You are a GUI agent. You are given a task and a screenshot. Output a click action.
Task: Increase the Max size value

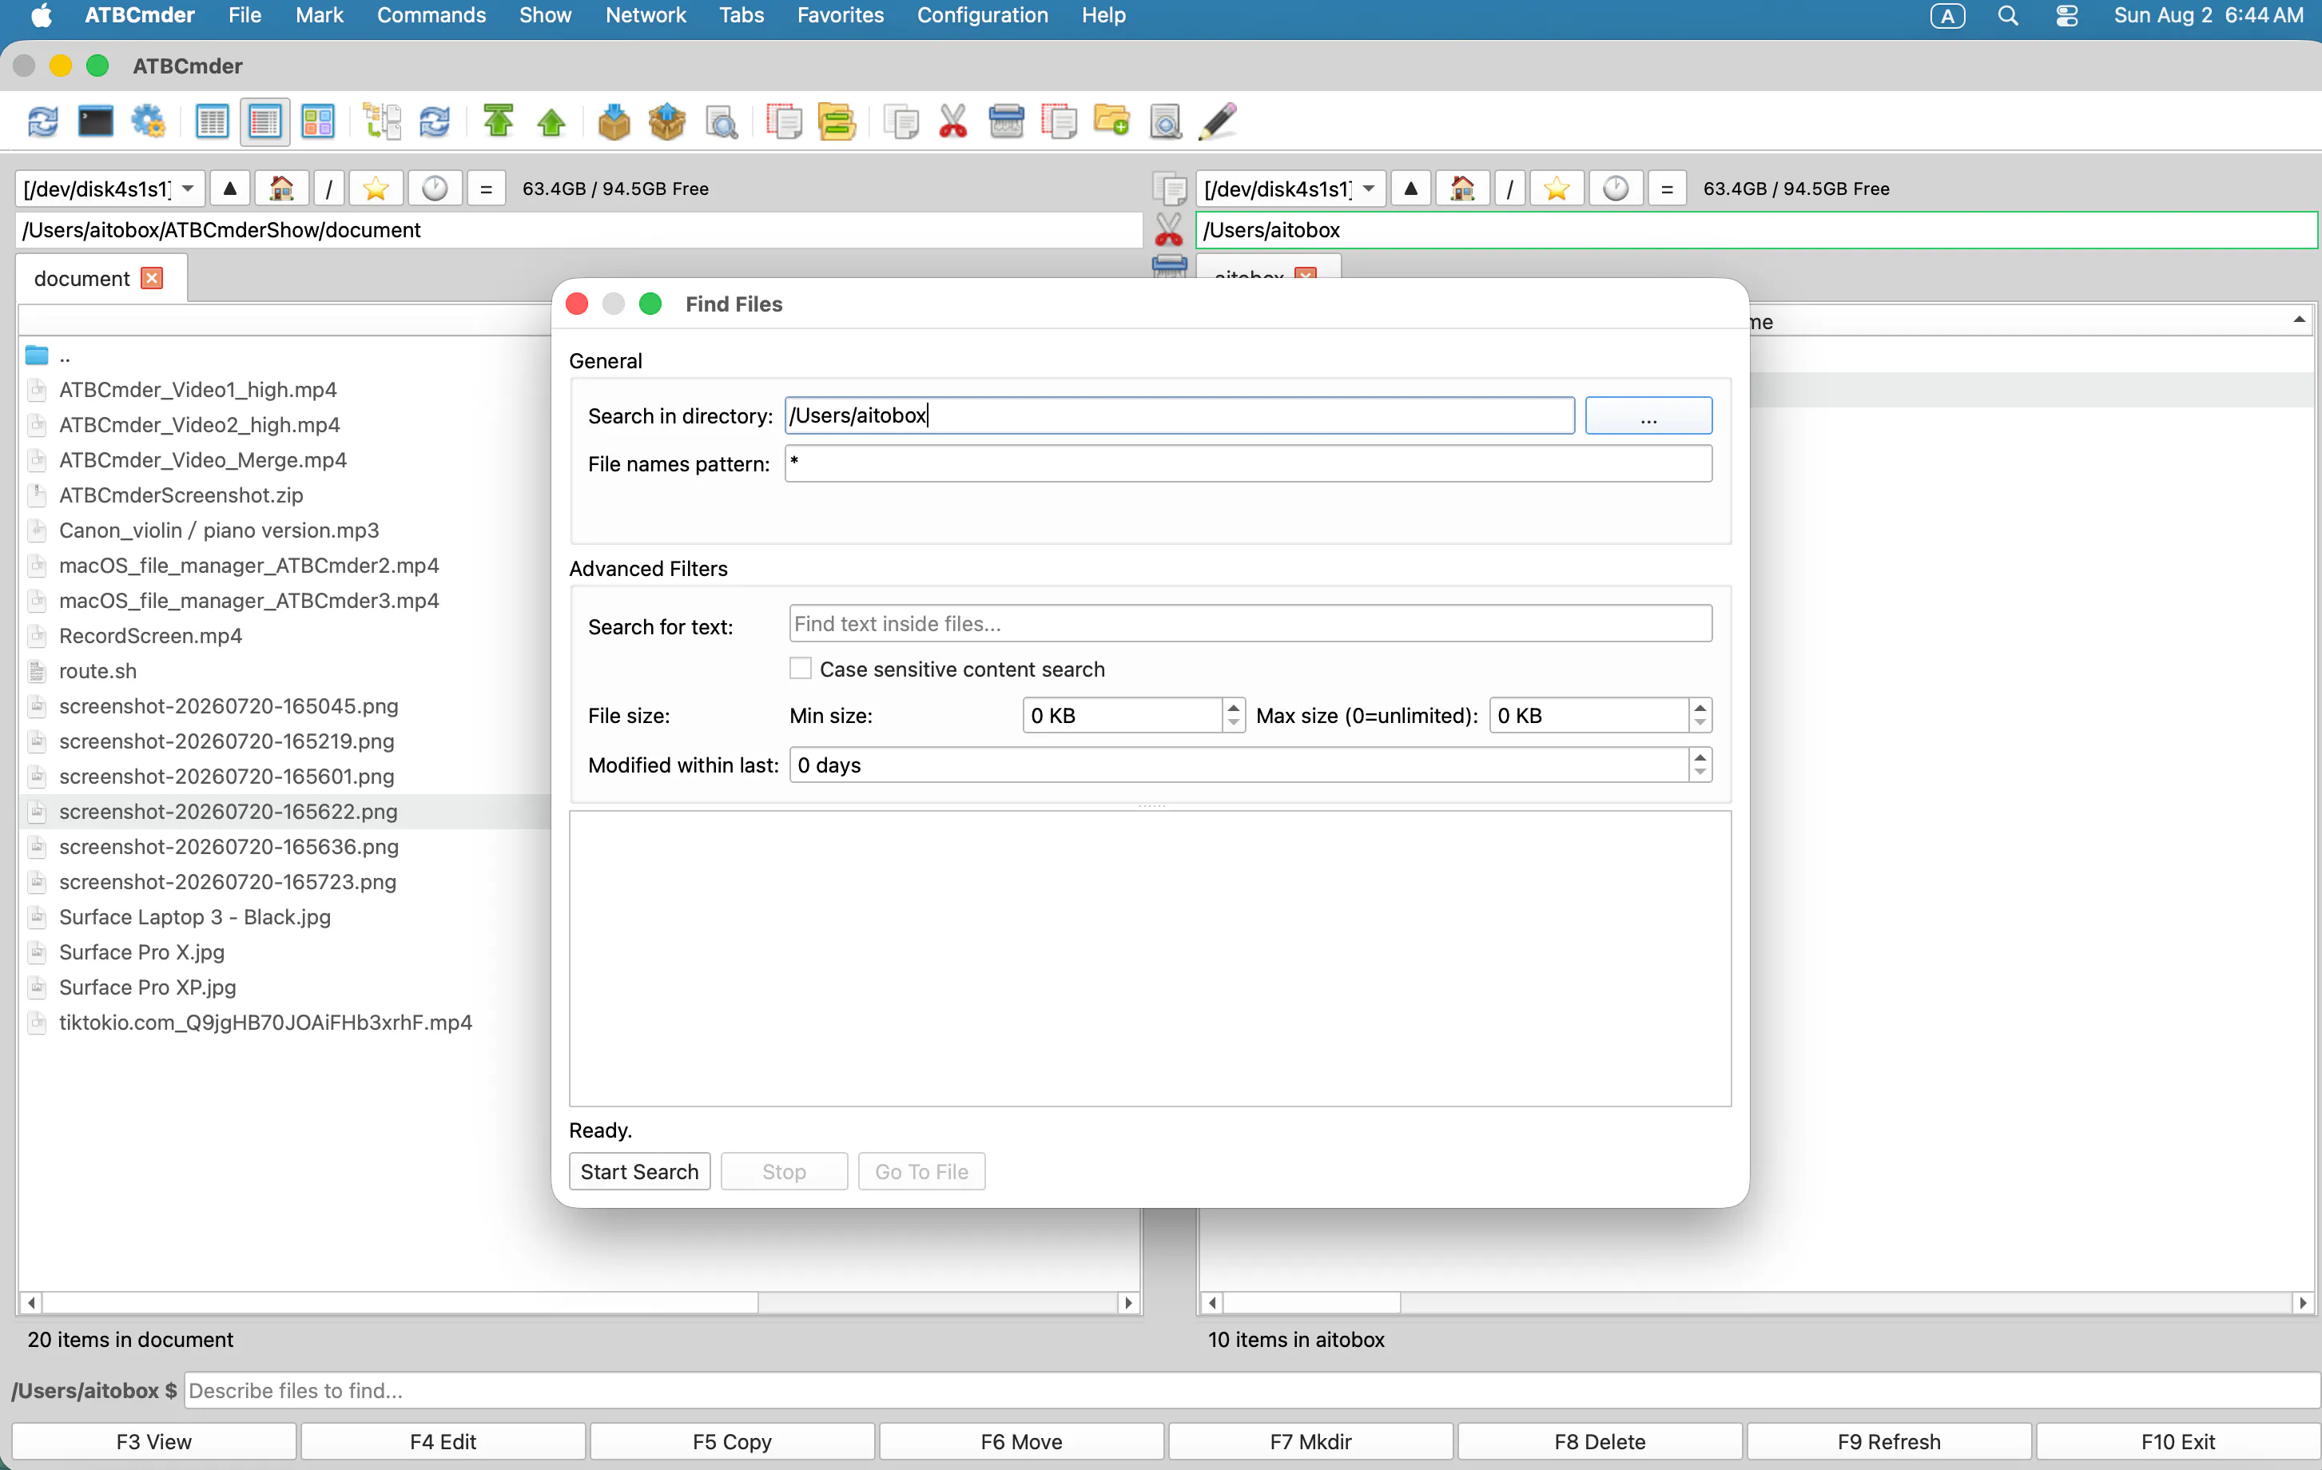click(1700, 708)
